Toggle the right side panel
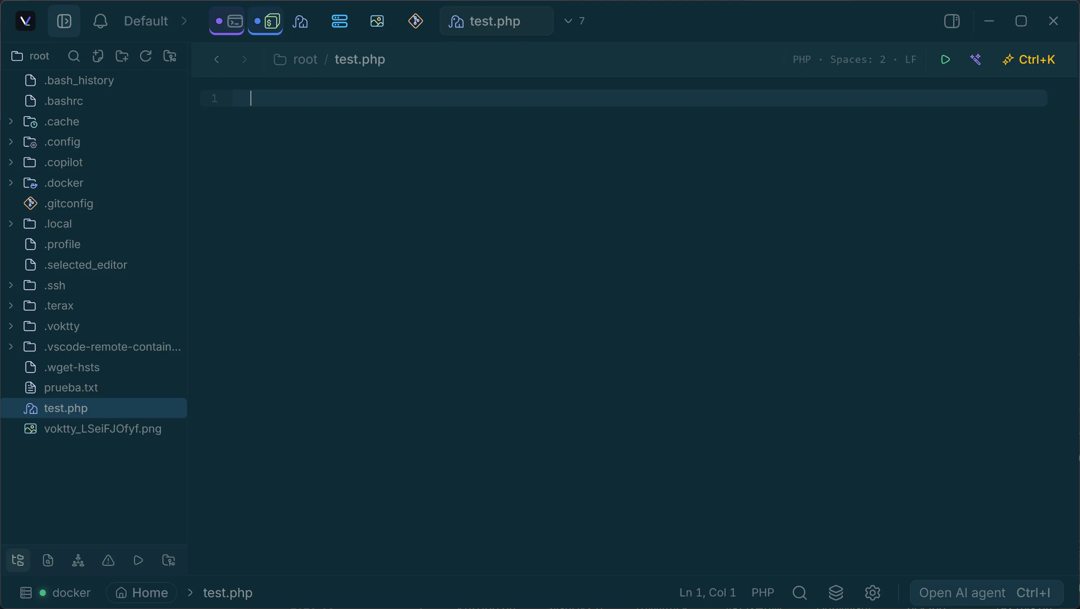This screenshot has height=609, width=1080. tap(952, 21)
